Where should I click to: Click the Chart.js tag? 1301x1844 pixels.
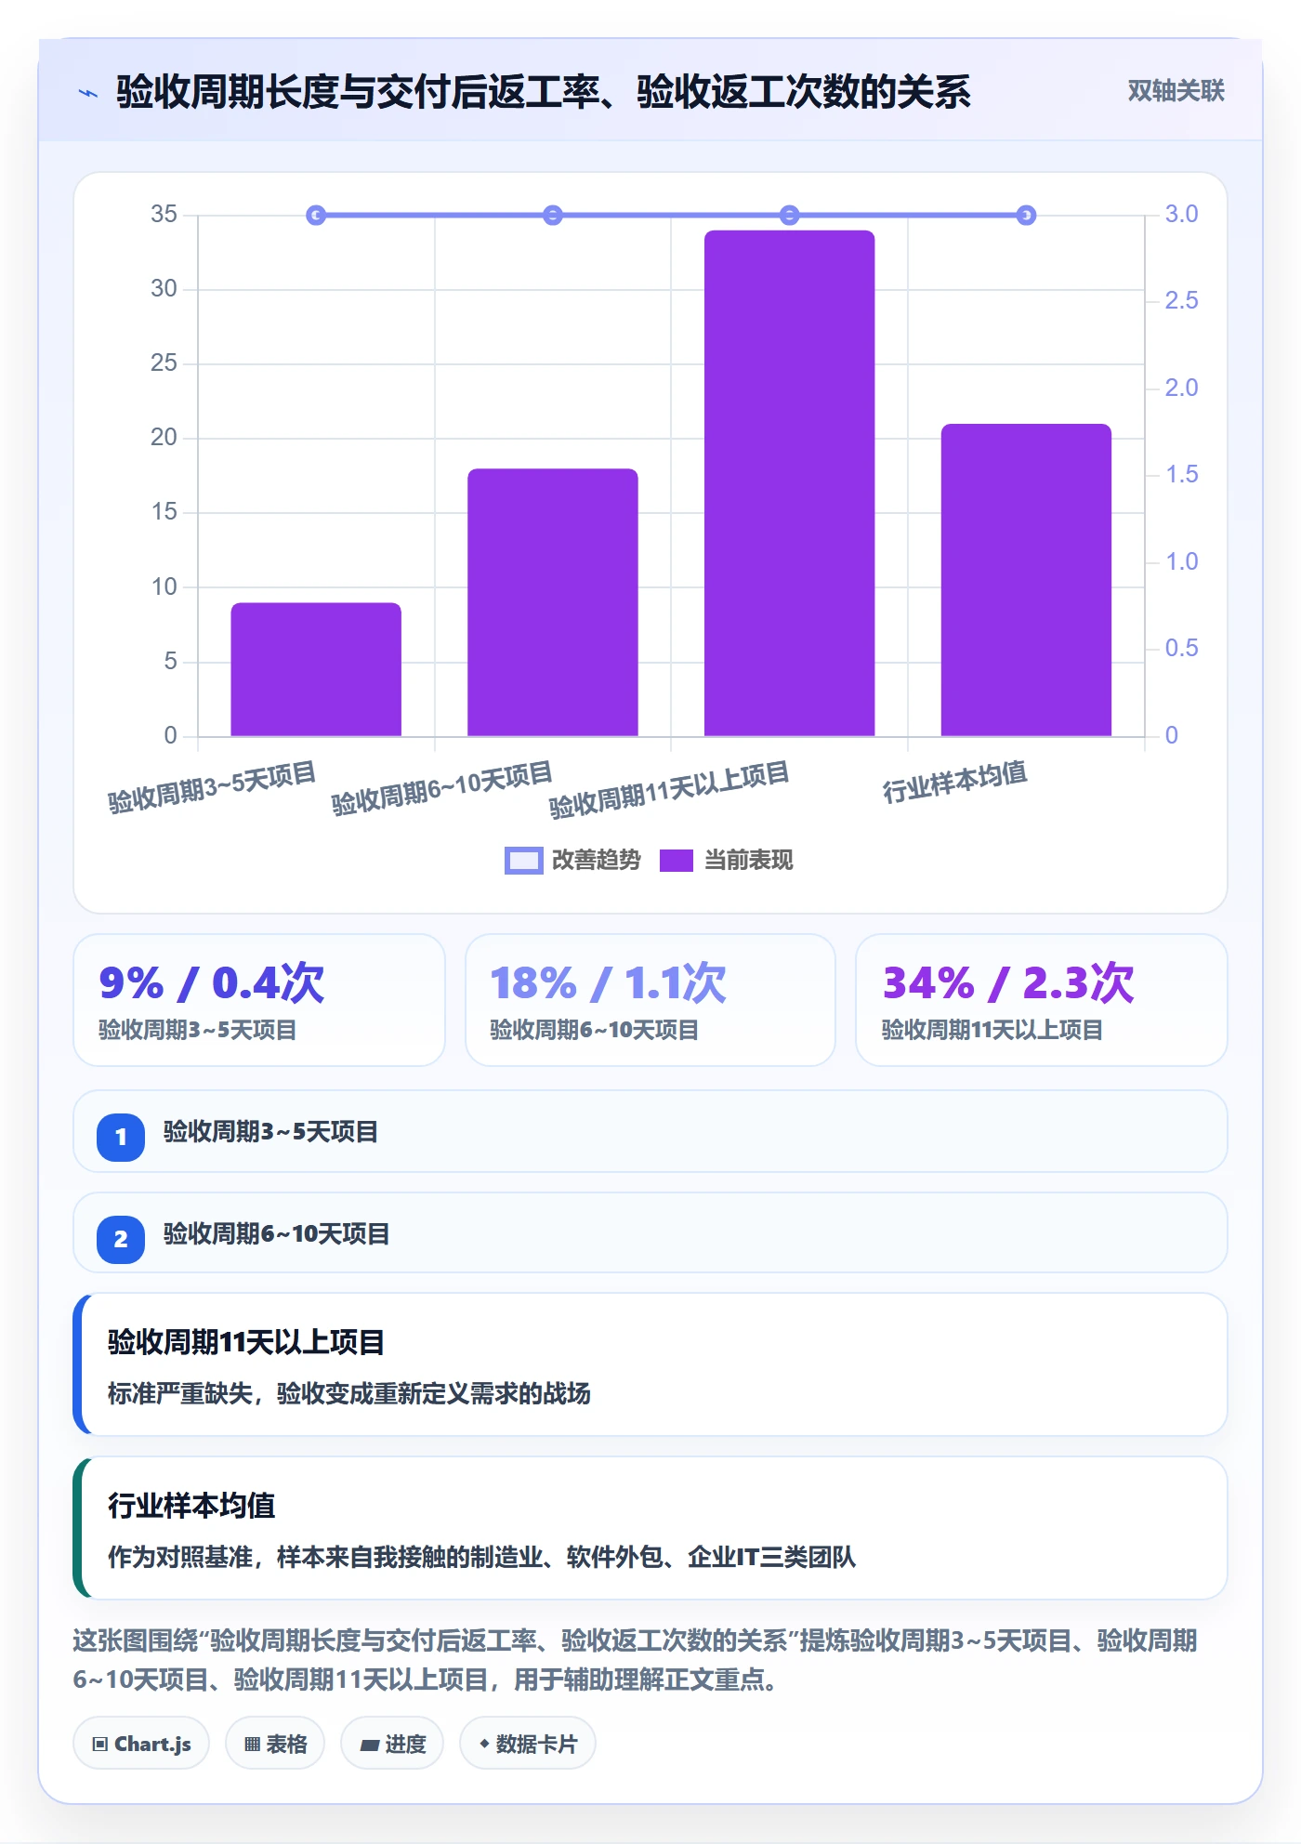point(141,1744)
